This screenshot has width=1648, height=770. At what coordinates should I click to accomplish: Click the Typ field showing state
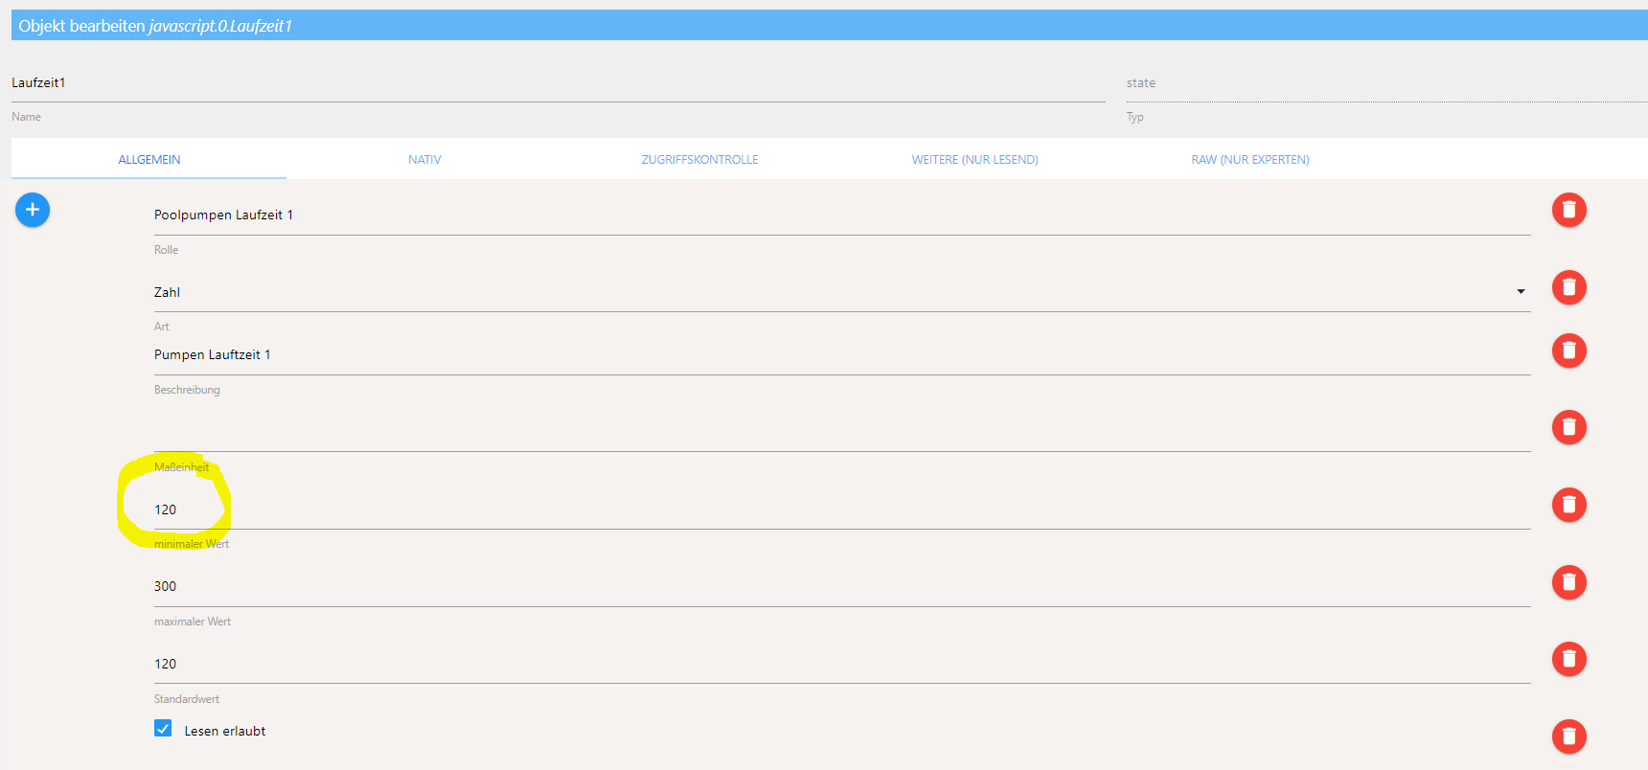click(x=1386, y=83)
